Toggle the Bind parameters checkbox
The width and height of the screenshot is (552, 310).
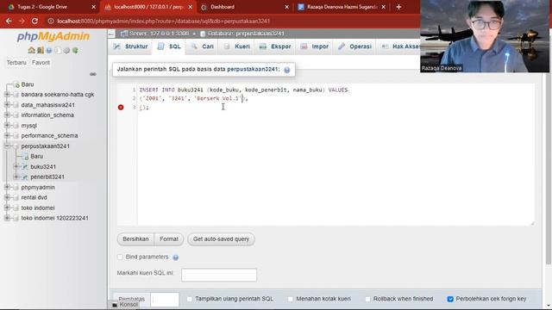(120, 257)
